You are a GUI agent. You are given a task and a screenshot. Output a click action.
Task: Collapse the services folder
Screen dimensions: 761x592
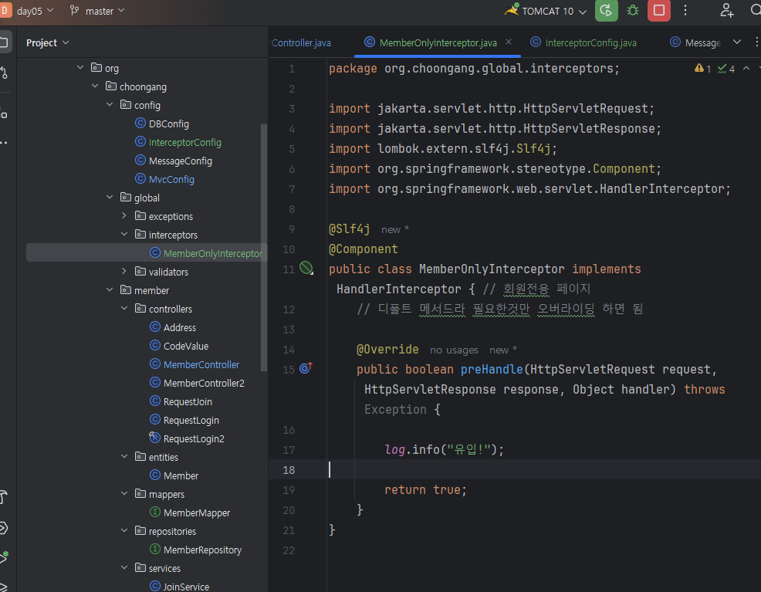(123, 567)
